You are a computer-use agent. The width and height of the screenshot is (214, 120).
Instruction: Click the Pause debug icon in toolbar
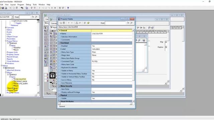[x=52, y=8]
